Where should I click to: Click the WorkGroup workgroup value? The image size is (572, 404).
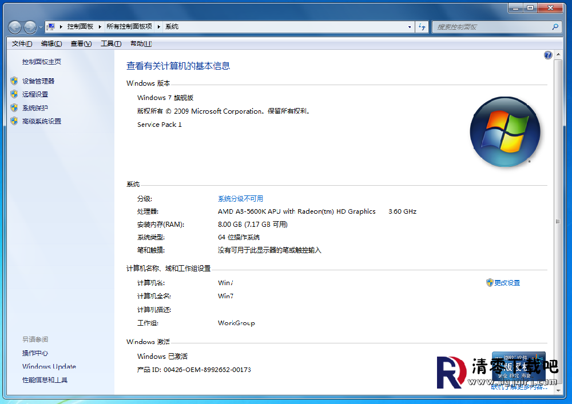tap(236, 323)
